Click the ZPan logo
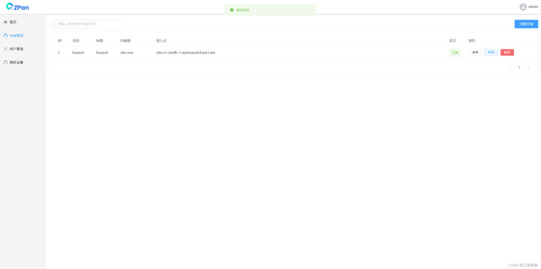This screenshot has width=541, height=269. 17,6
